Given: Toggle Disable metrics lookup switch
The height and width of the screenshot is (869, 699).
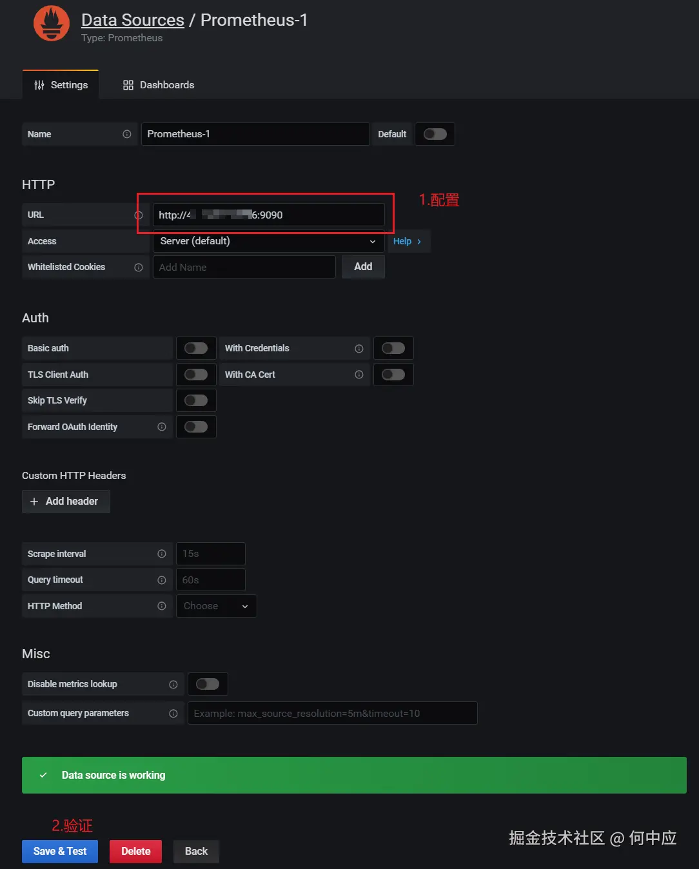Looking at the screenshot, I should (208, 684).
